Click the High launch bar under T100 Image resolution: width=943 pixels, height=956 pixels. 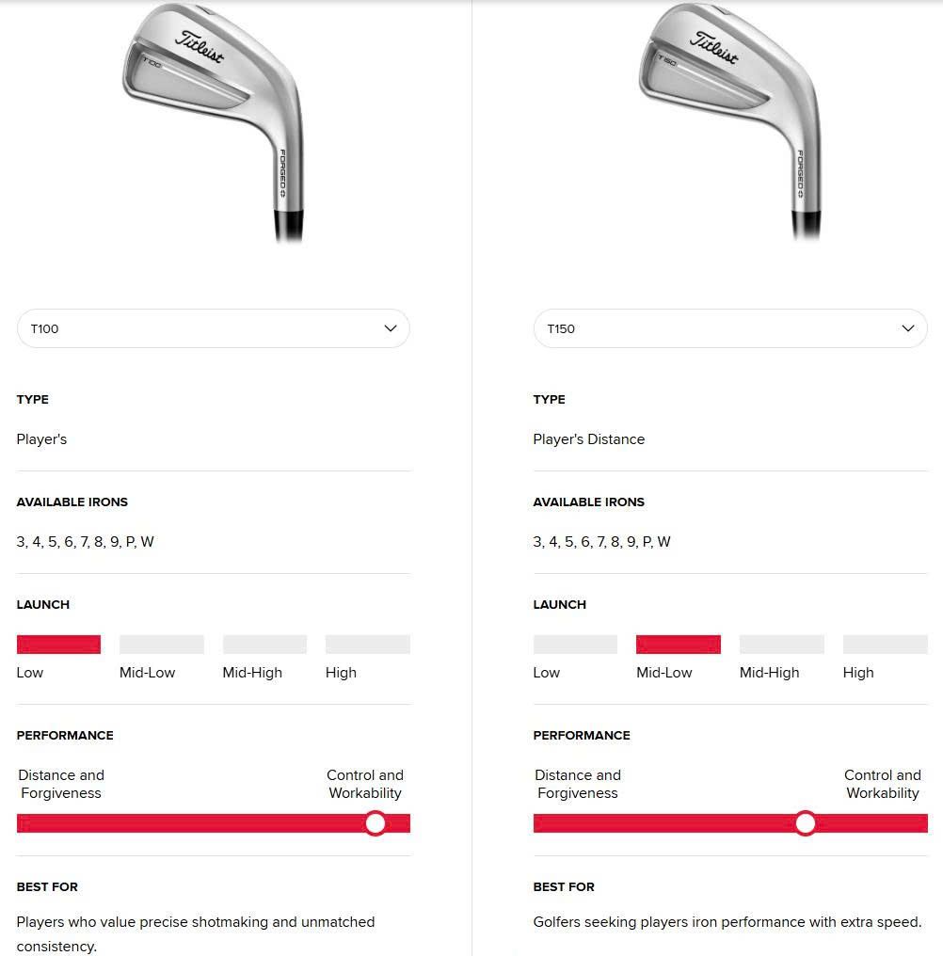click(x=368, y=645)
